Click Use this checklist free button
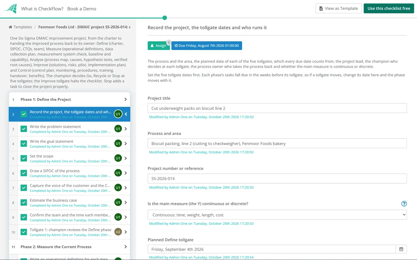The height and width of the screenshot is (260, 417). coord(389,8)
